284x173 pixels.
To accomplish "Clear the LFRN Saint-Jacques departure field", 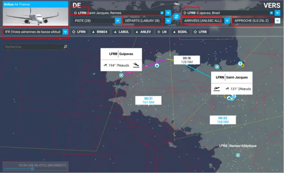I will click(162, 13).
